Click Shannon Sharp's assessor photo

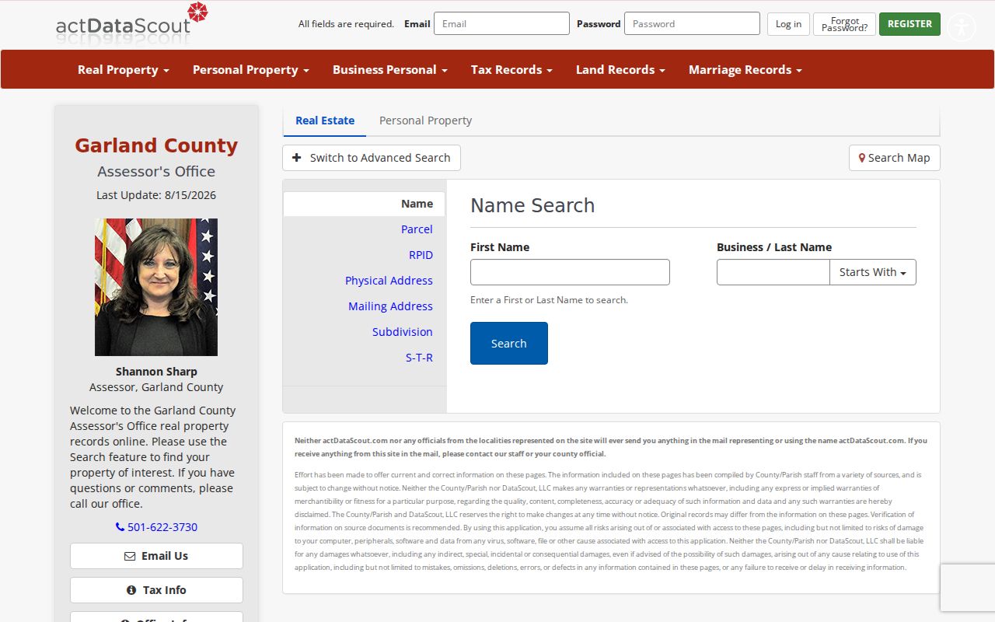(x=156, y=287)
